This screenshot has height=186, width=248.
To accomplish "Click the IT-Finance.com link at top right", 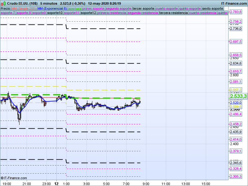I will tap(234, 3).
